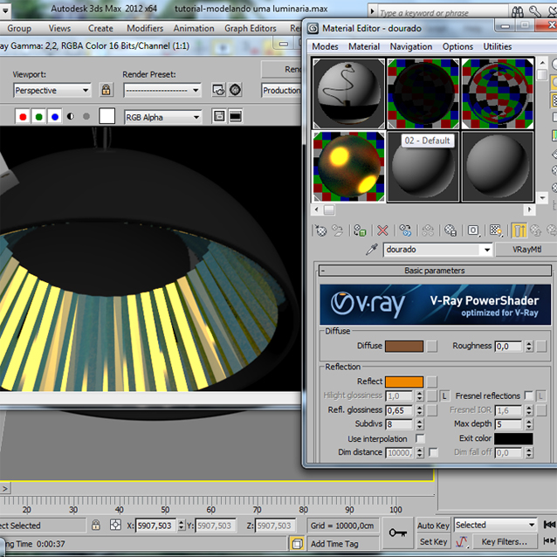Click the red X Reset Material icon
Screen dimensions: 557x557
pyautogui.click(x=382, y=230)
